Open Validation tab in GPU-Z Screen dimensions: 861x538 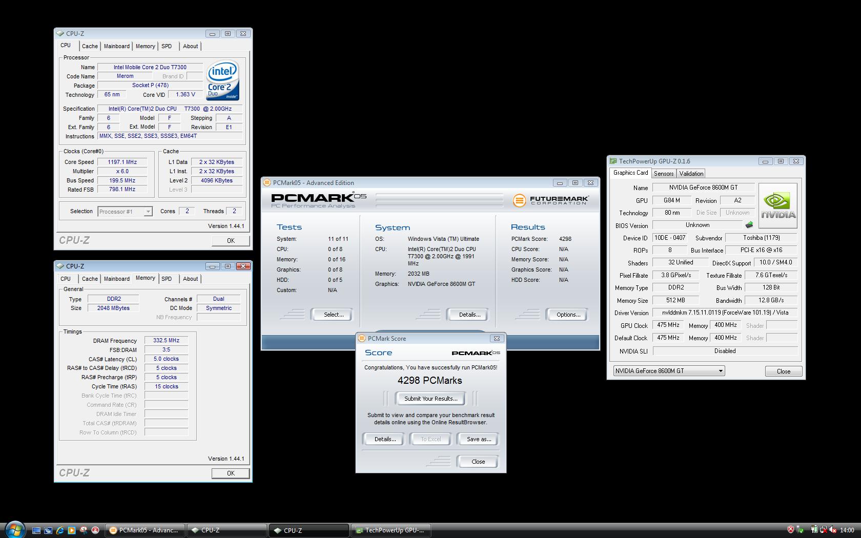pyautogui.click(x=691, y=174)
